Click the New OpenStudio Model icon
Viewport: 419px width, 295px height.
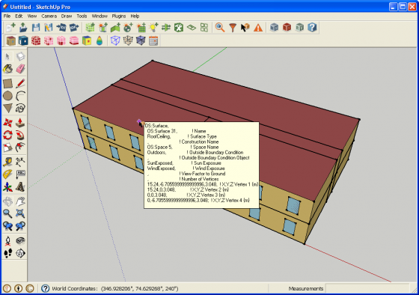pos(10,28)
